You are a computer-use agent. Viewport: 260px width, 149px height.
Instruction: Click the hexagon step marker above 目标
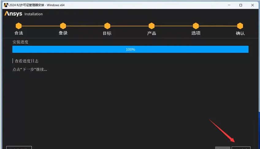[107, 26]
